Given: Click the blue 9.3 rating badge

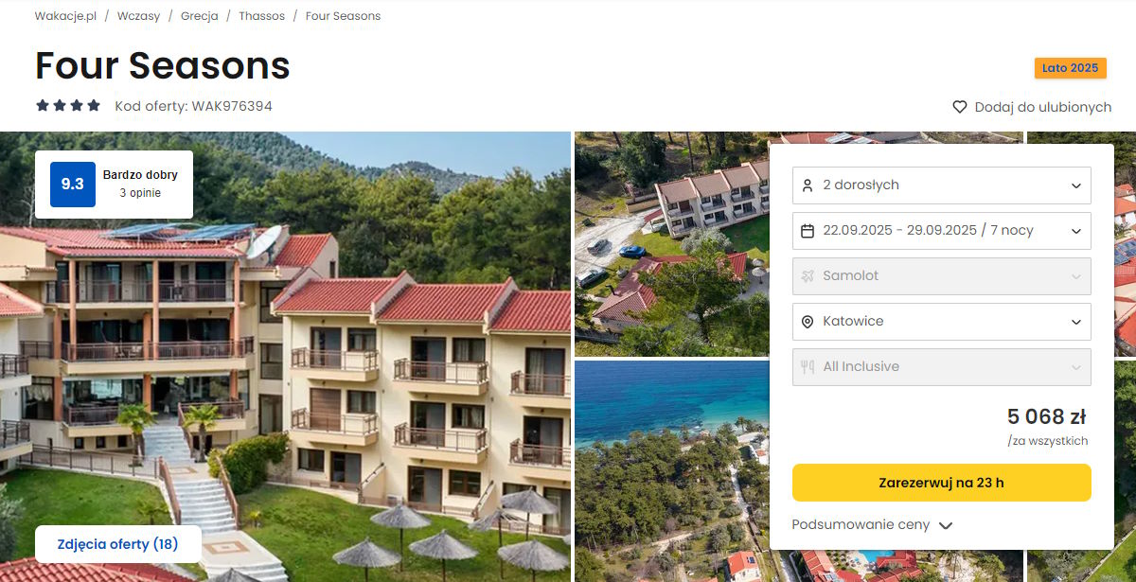Looking at the screenshot, I should (x=73, y=185).
